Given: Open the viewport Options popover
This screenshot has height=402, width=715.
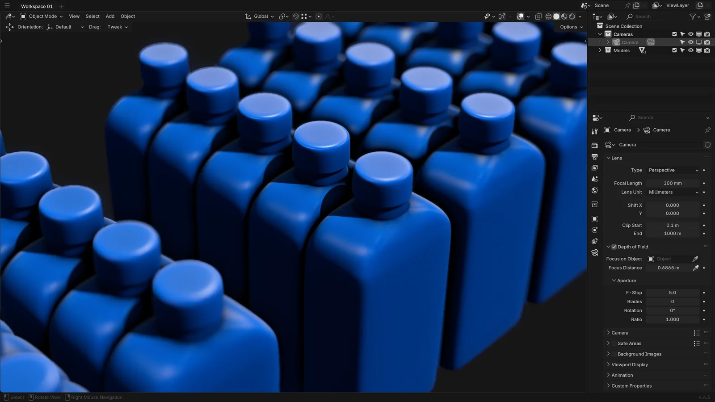Looking at the screenshot, I should click(571, 27).
